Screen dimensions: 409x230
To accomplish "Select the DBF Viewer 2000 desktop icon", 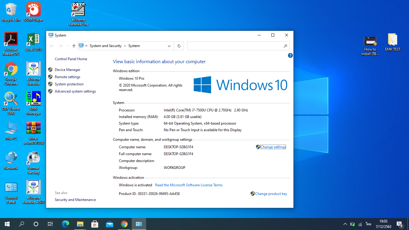I will point(11,103).
